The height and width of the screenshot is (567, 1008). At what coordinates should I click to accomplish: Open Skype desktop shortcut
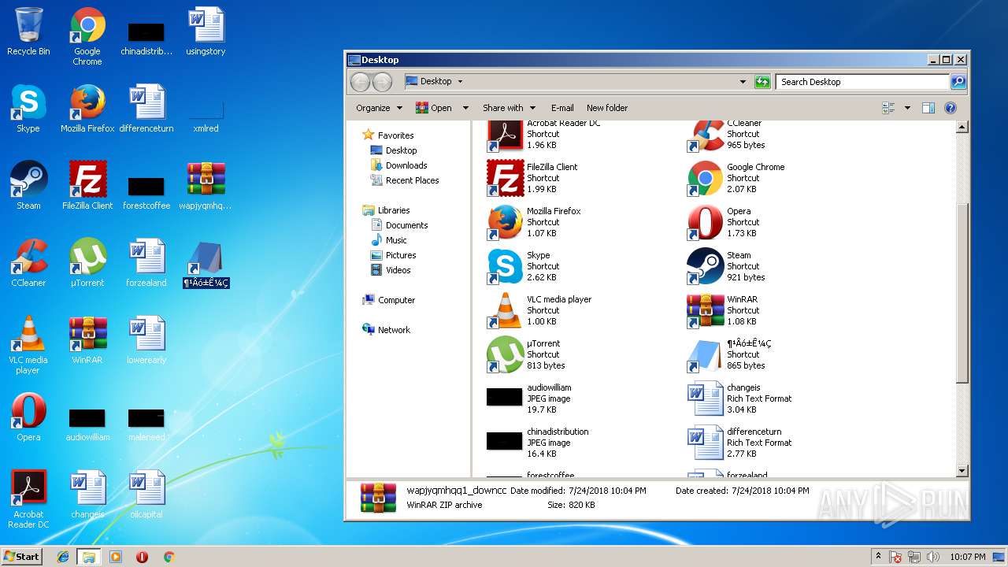tap(28, 109)
